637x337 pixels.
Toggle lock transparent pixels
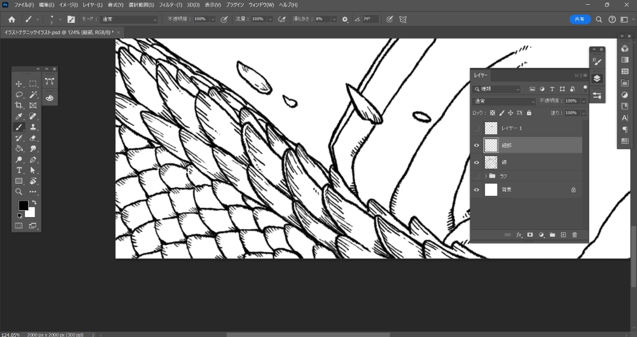coord(493,113)
